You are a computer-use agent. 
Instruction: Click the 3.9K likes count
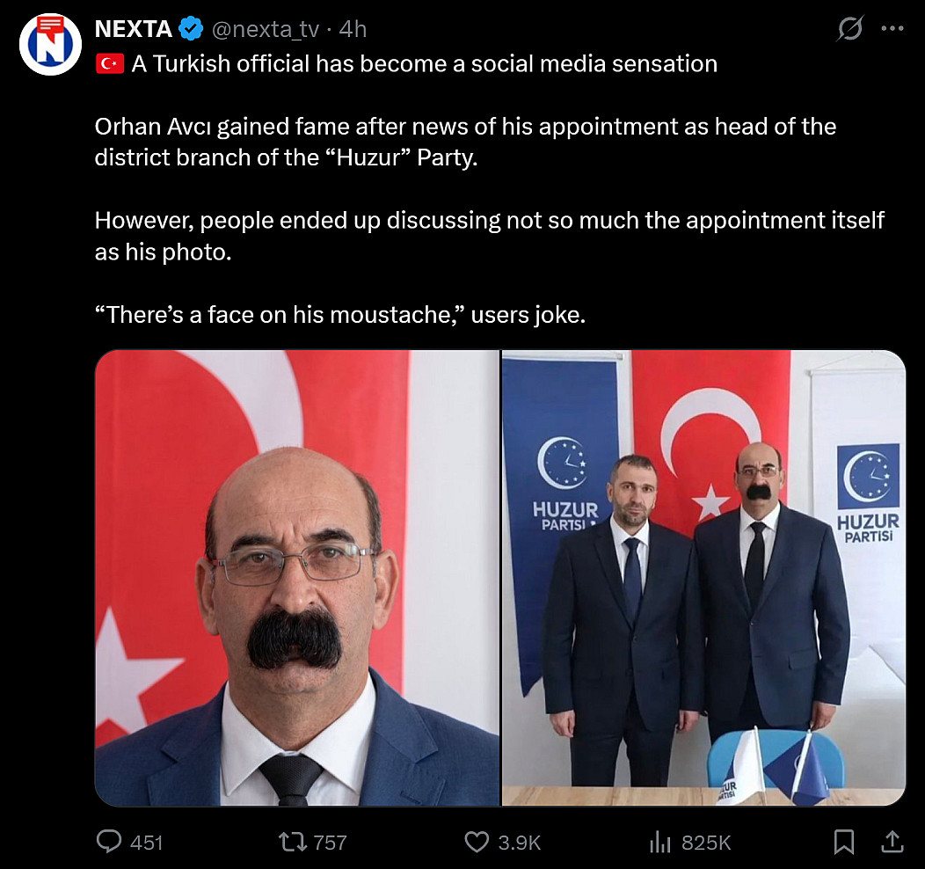519,843
